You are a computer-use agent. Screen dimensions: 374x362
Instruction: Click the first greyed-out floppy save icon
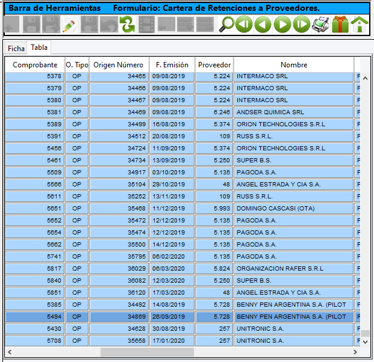[x=31, y=24]
